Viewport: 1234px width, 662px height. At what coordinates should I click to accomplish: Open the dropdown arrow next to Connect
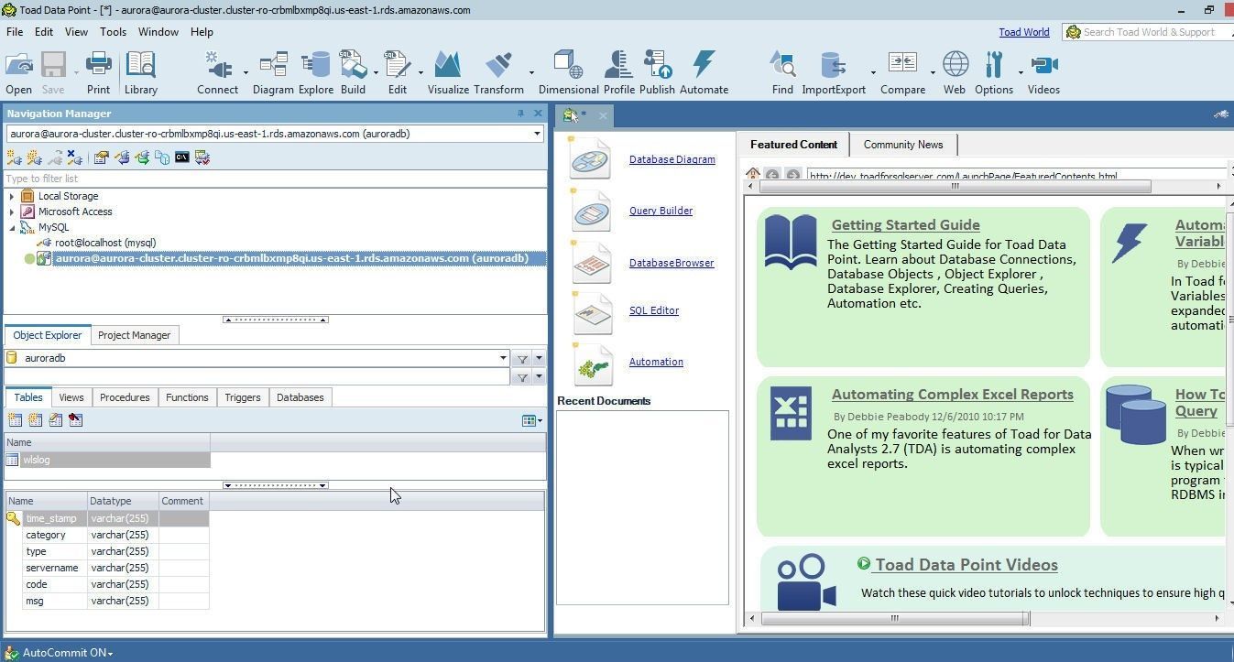click(x=246, y=71)
